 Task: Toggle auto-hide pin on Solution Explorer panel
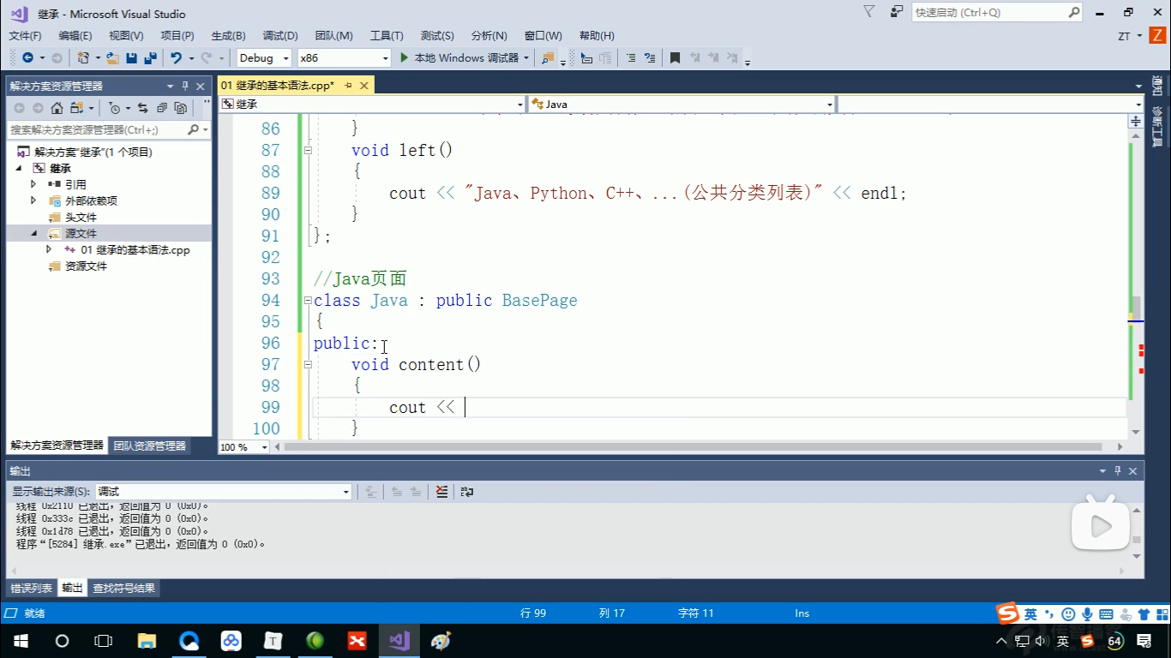point(185,87)
